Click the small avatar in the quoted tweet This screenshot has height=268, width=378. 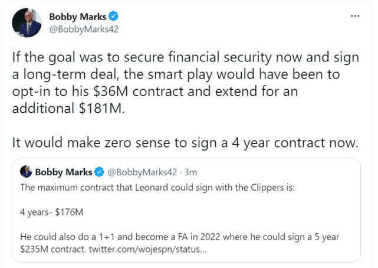(26, 172)
